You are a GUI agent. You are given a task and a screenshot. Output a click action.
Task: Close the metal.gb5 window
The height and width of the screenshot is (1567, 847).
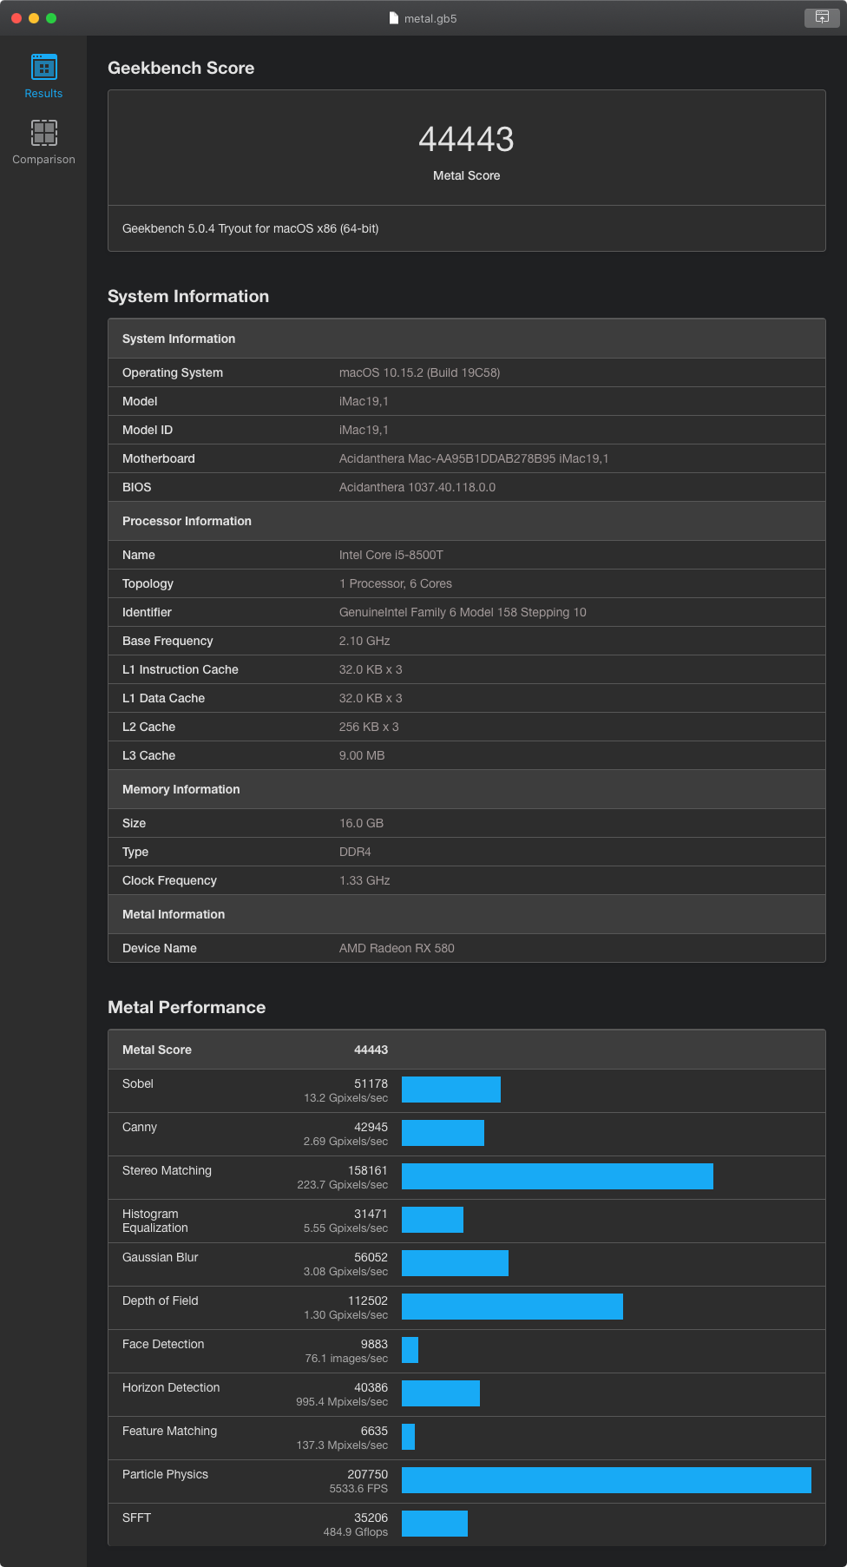(x=16, y=18)
